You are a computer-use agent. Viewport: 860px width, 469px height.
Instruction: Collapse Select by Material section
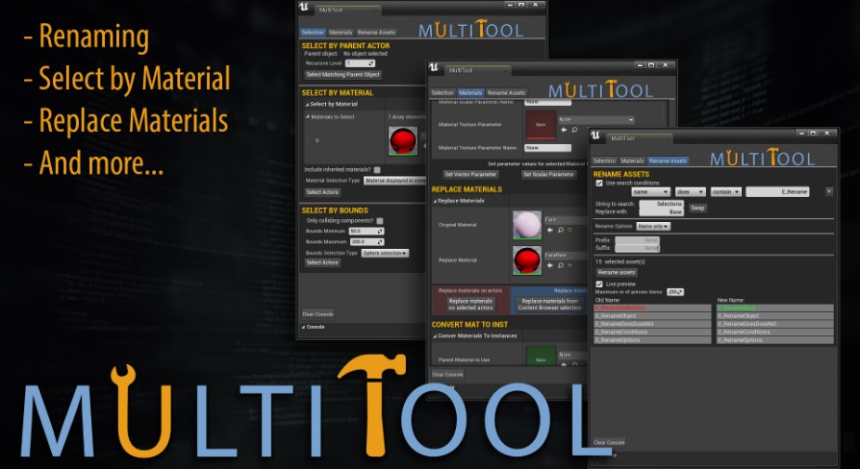coord(307,104)
